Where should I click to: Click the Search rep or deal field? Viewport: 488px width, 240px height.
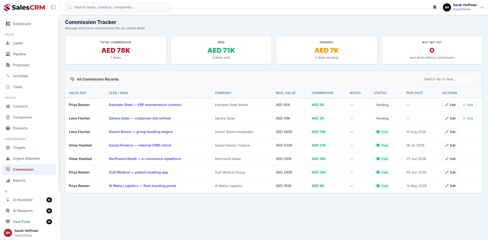coord(449,79)
